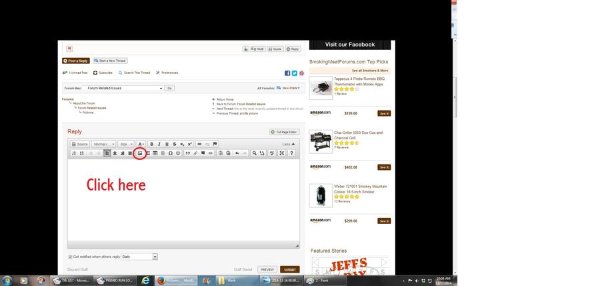Viewport: 600px width, 286px height.
Task: Click the help question mark icon
Action: (291, 153)
